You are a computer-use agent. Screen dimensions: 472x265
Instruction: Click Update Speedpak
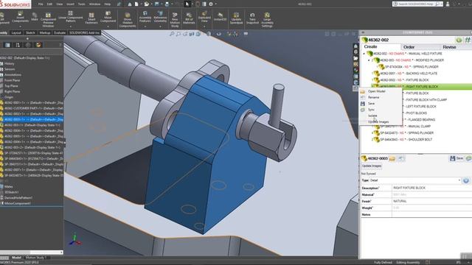[x=236, y=18]
